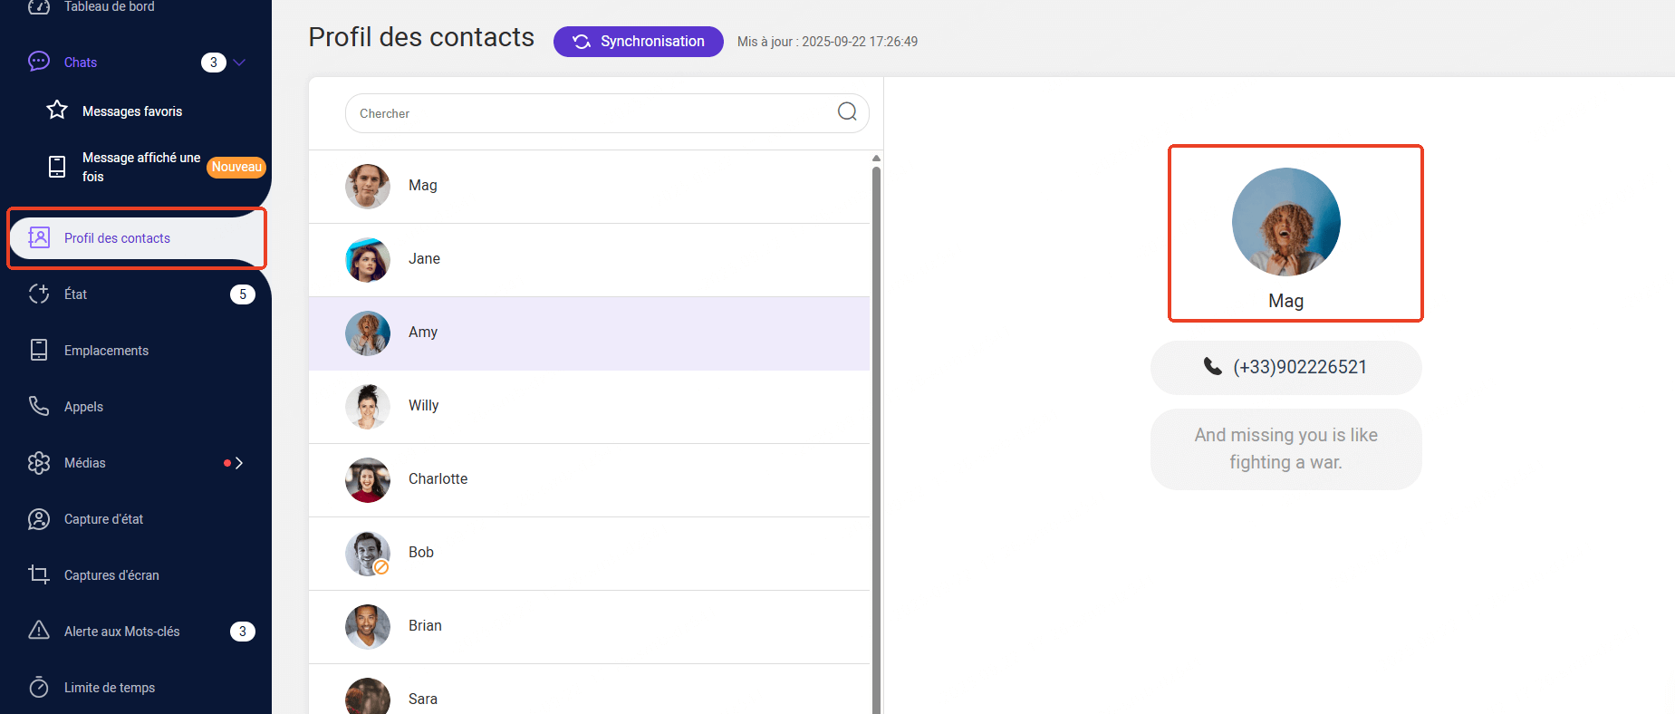Screen dimensions: 1675x714
Task: Click the search magnifier icon
Action: (847, 111)
